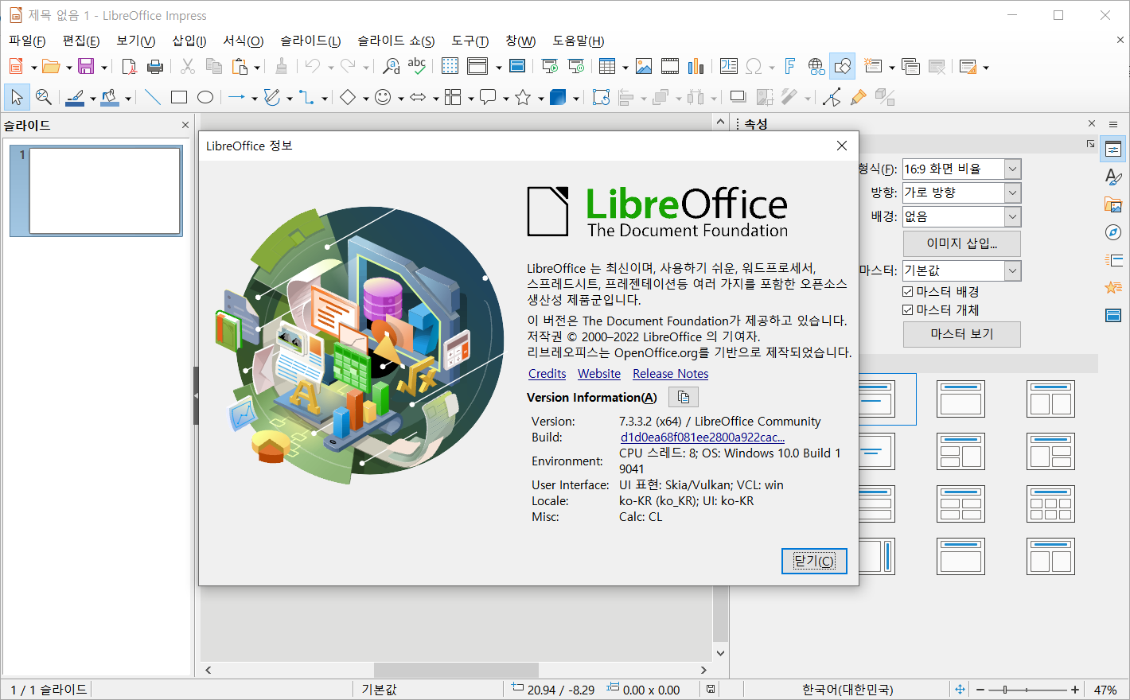Insert audio or video icon
This screenshot has width=1130, height=700.
click(670, 67)
